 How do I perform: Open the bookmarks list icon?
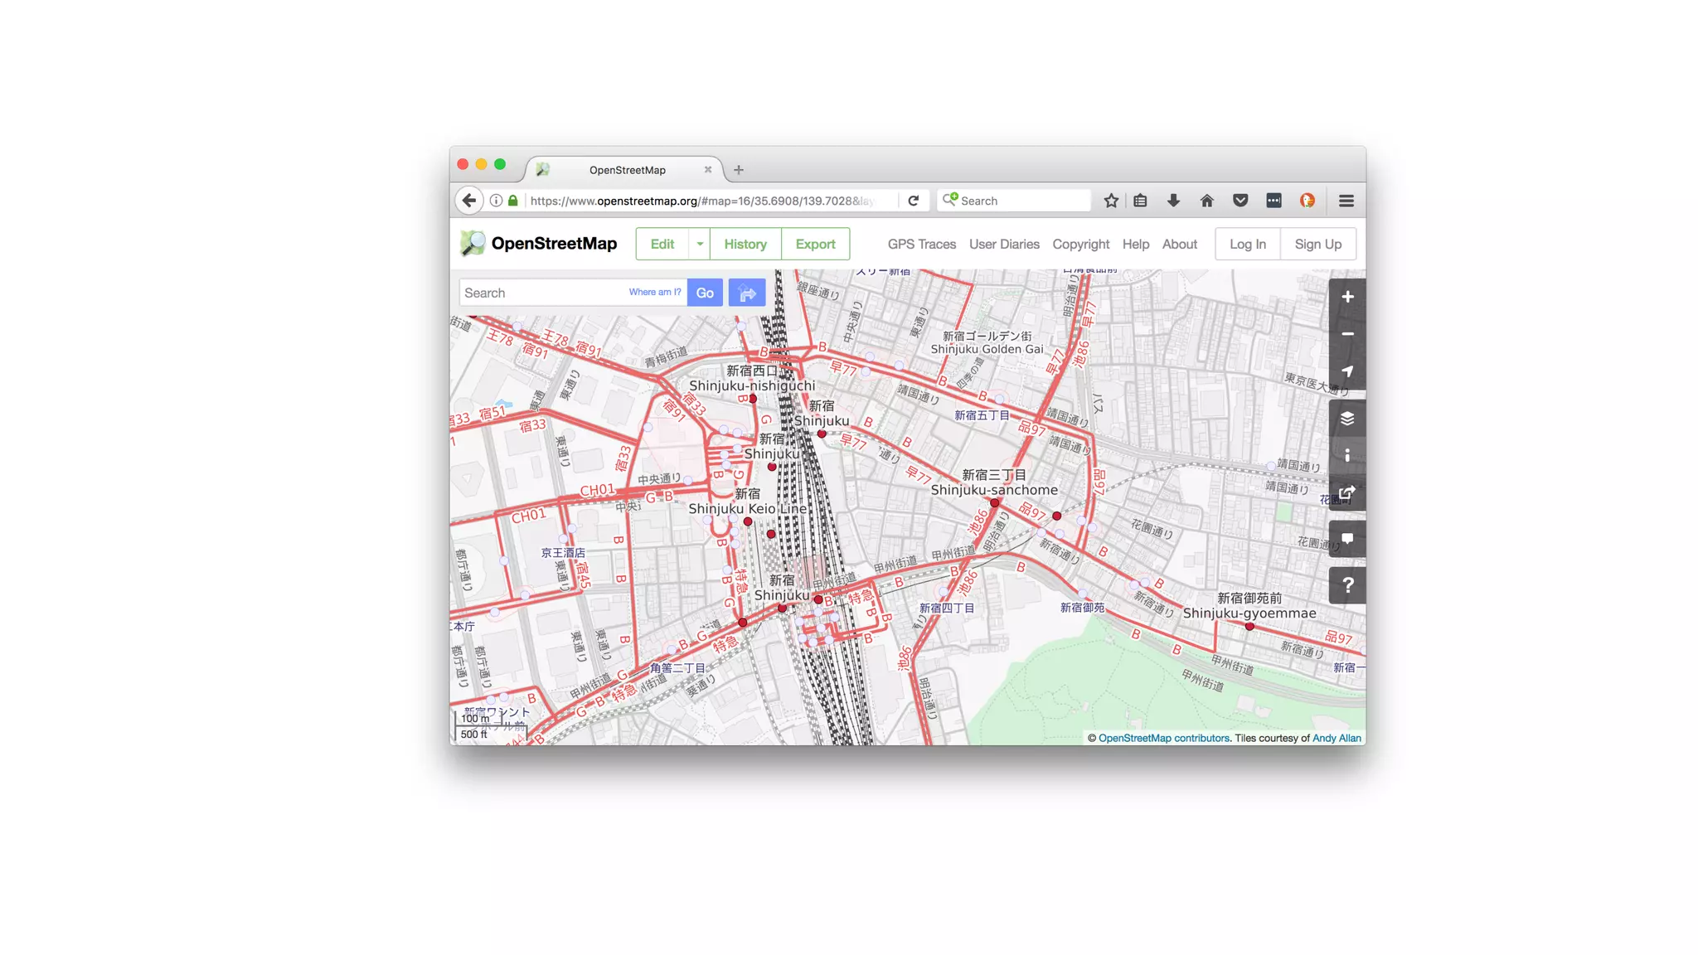point(1141,201)
